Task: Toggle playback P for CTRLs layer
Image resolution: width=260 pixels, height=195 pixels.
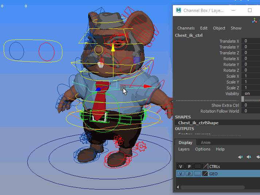Action: click(x=189, y=166)
